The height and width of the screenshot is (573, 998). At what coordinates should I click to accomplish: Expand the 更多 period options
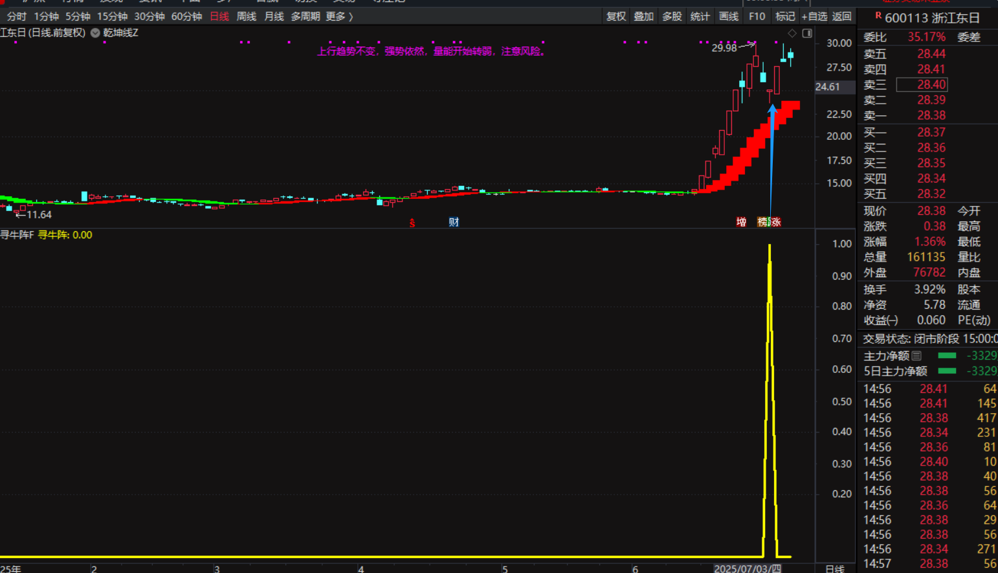[x=339, y=16]
